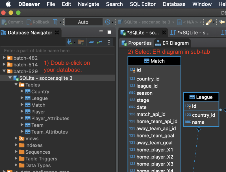
Task: Select home_team_goal column in Match entity
Action: point(154,136)
